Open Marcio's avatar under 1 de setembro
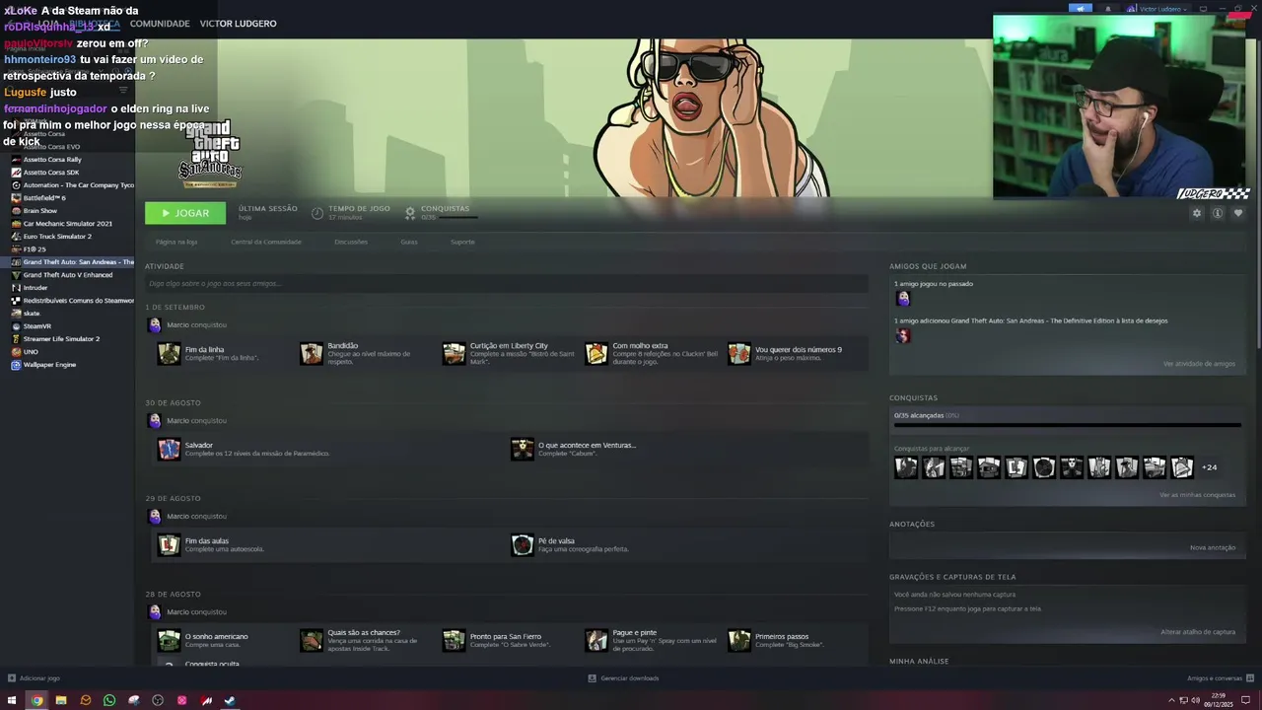1262x710 pixels. [155, 324]
